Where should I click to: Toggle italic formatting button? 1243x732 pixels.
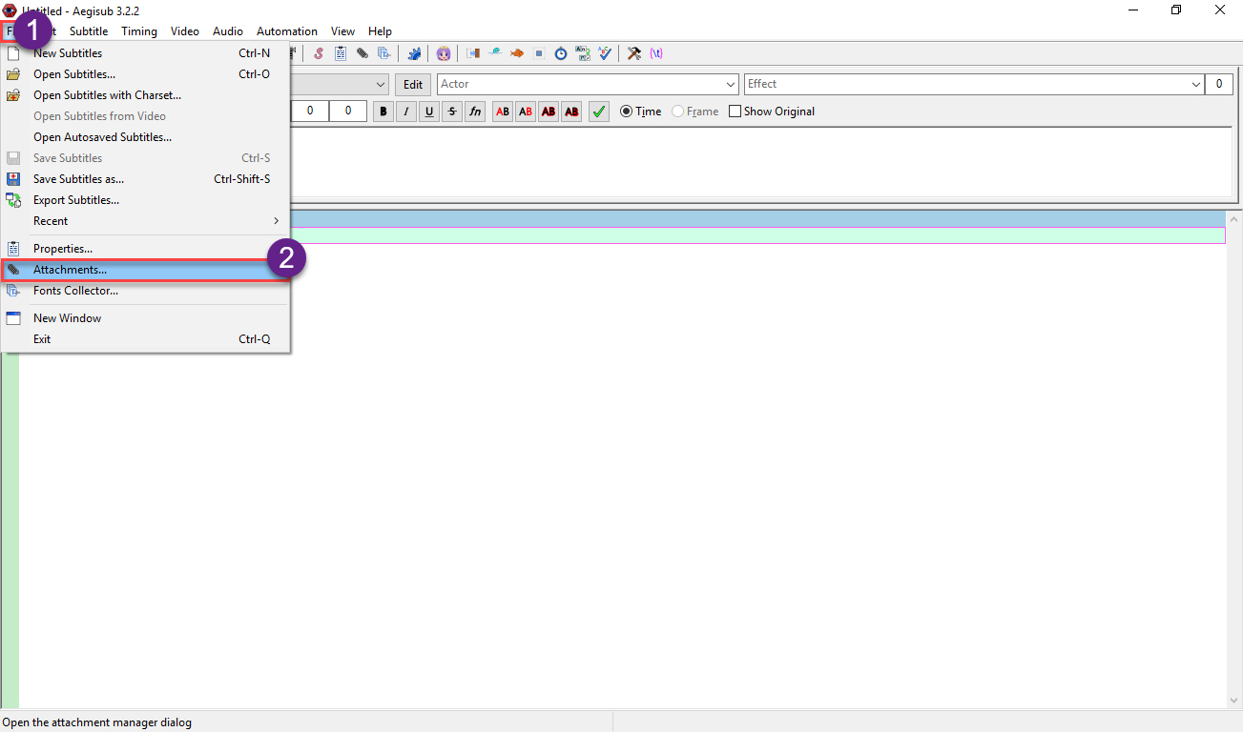coord(406,112)
